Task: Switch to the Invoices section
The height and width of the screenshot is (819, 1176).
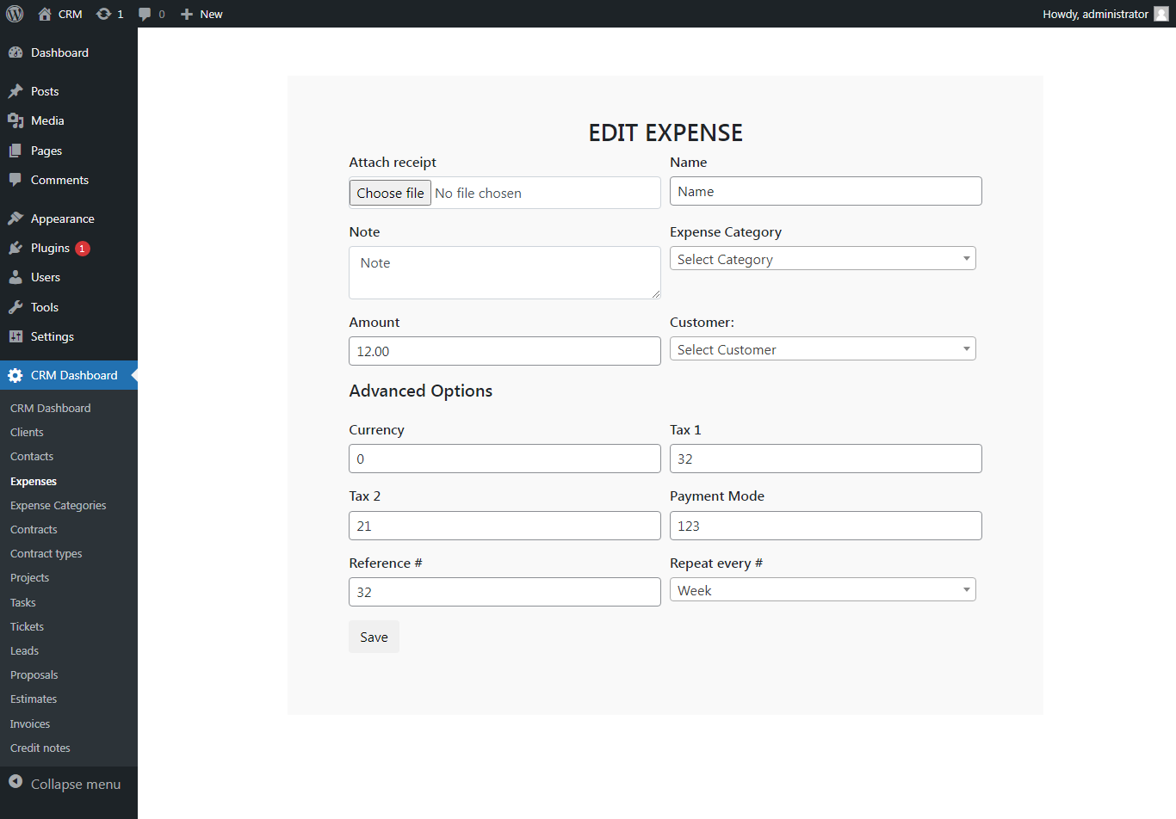Action: pyautogui.click(x=28, y=723)
